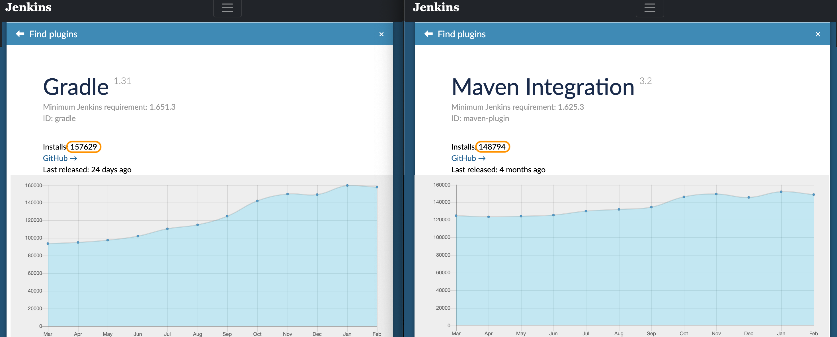Close the Maven Integration plugin detail panel

tap(818, 34)
